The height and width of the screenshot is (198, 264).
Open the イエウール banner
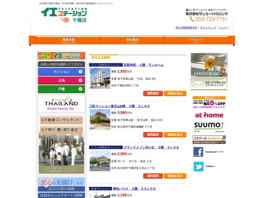pyautogui.click(x=209, y=140)
